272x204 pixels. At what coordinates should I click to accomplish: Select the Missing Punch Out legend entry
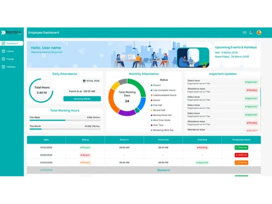pos(161,115)
